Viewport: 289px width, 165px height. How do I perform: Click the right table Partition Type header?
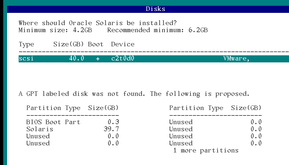[x=196, y=108]
